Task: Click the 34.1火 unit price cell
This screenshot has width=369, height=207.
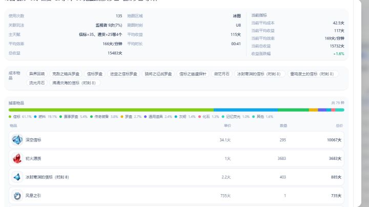Action: [225, 140]
